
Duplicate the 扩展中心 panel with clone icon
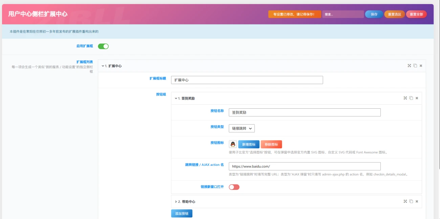(415, 66)
